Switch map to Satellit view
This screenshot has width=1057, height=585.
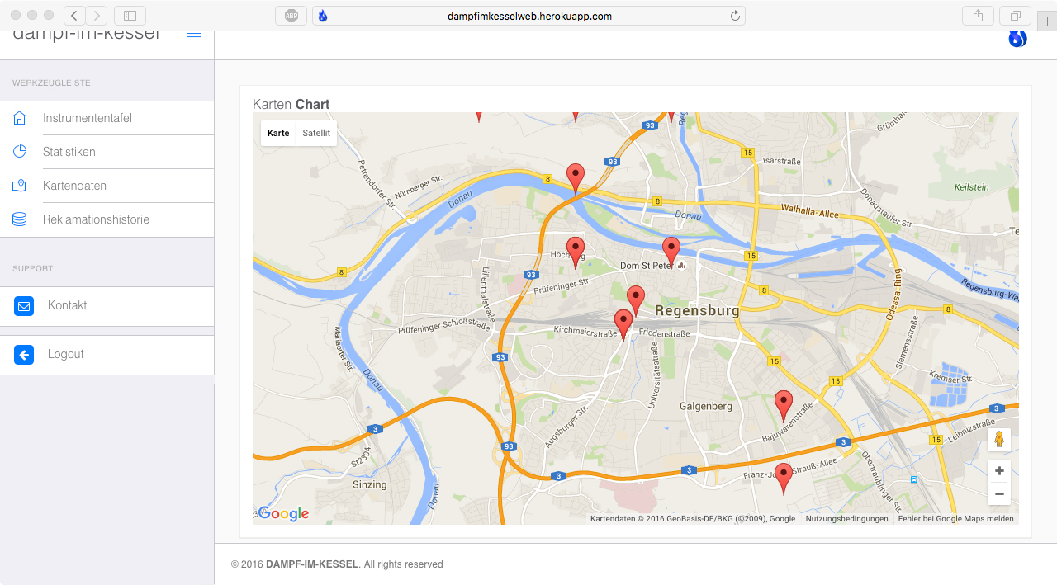[316, 133]
